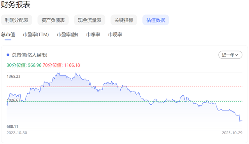
Task: Click the 2023-10-29 end date label
Action: (232, 133)
